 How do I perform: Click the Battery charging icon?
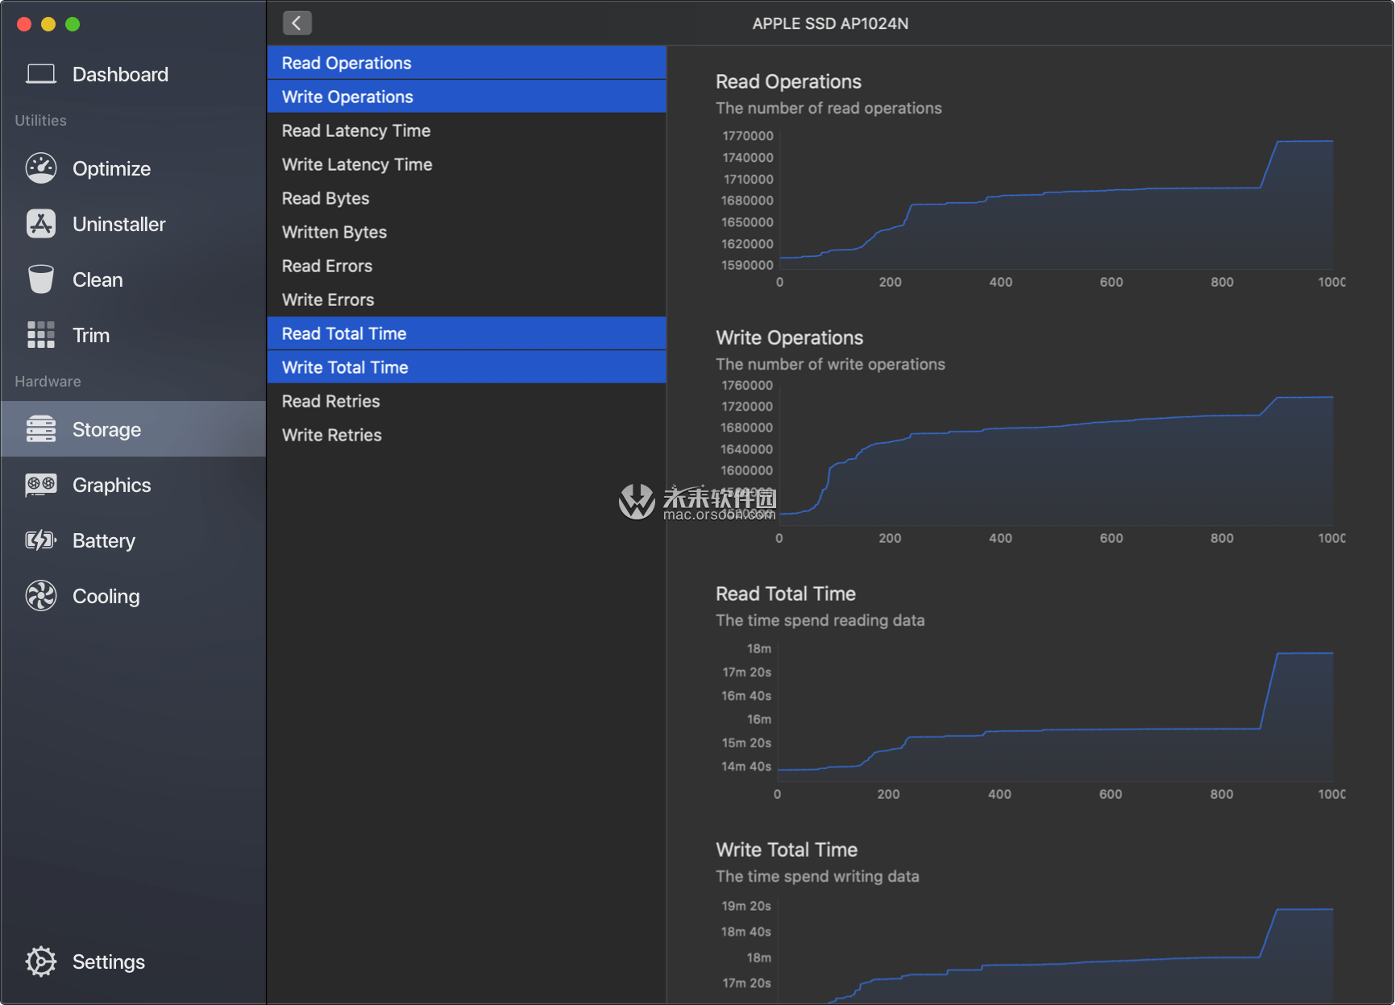pyautogui.click(x=41, y=540)
